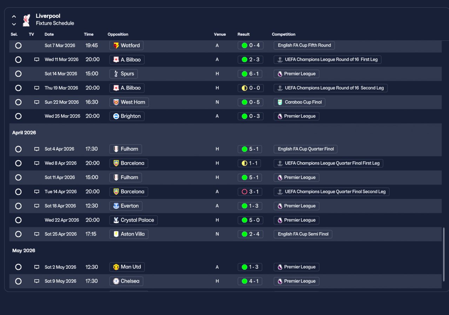Click Champions League logo on Round of 16 First Leg

click(x=280, y=60)
